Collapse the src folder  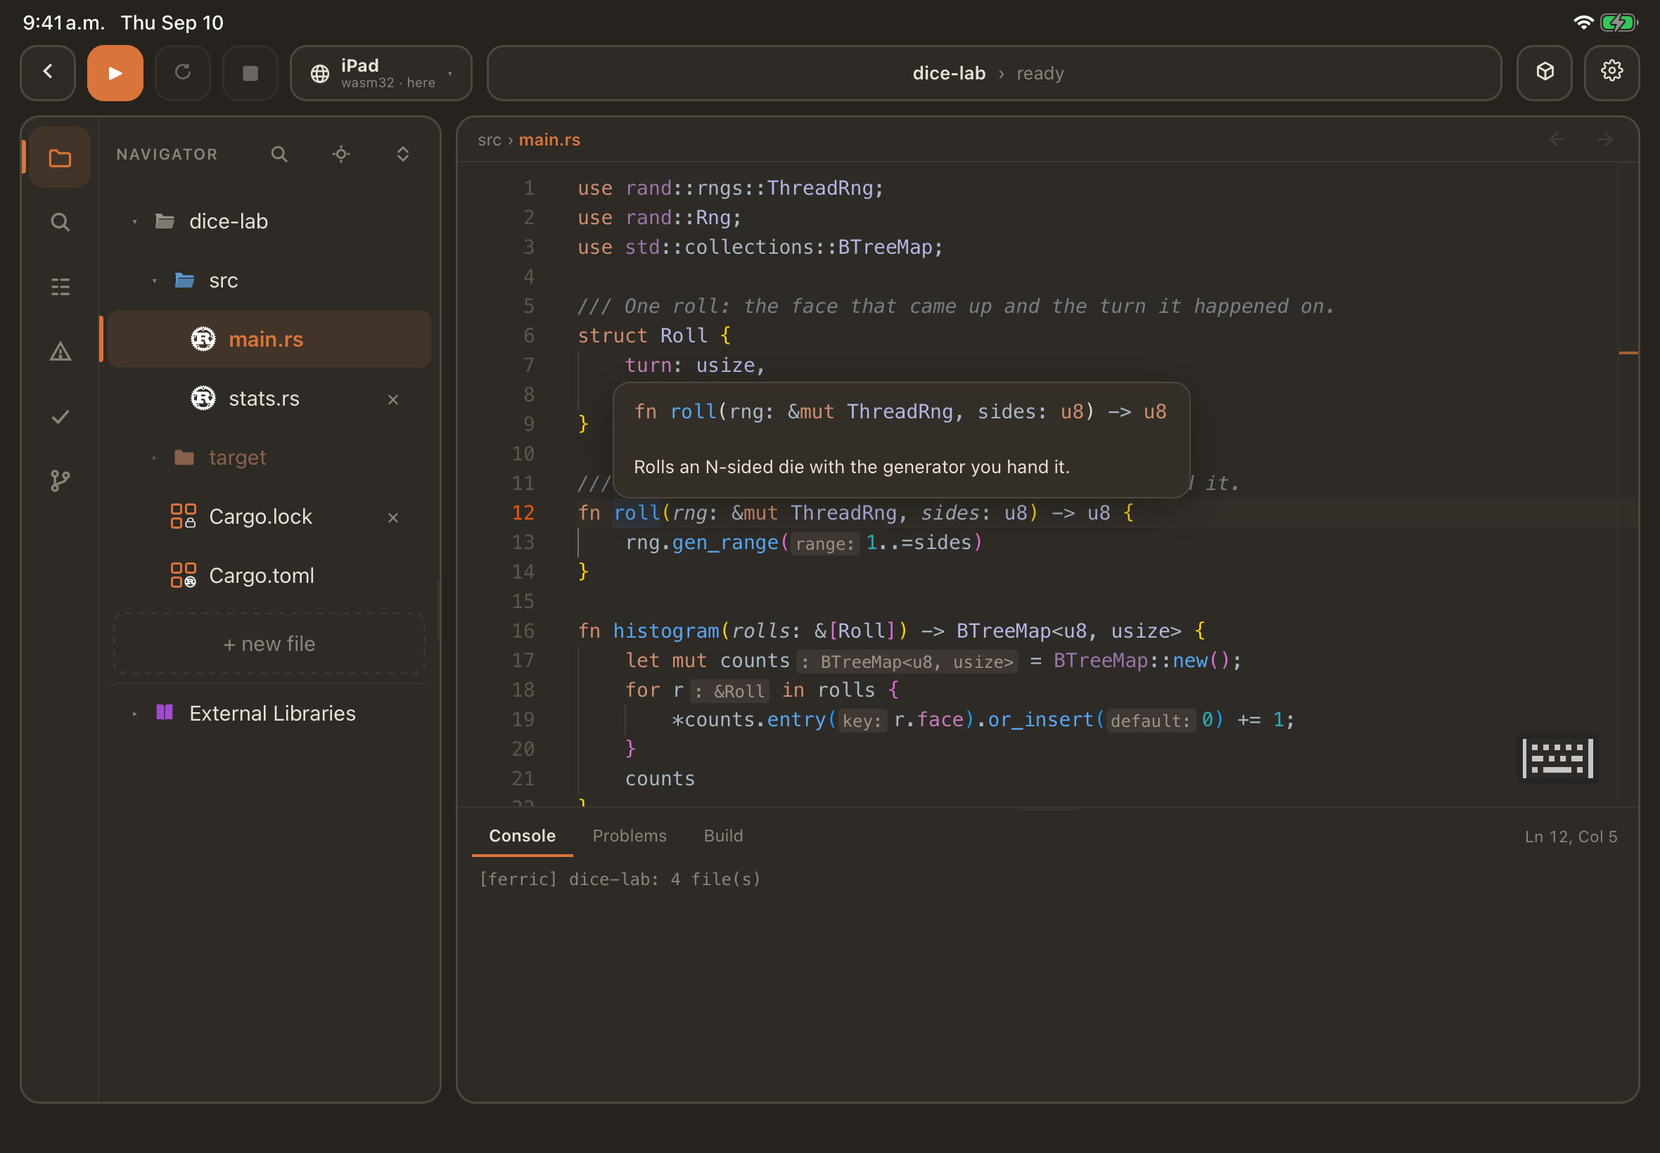click(x=154, y=281)
